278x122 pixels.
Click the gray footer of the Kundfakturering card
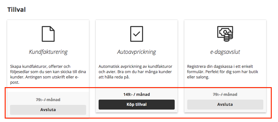point(48,105)
